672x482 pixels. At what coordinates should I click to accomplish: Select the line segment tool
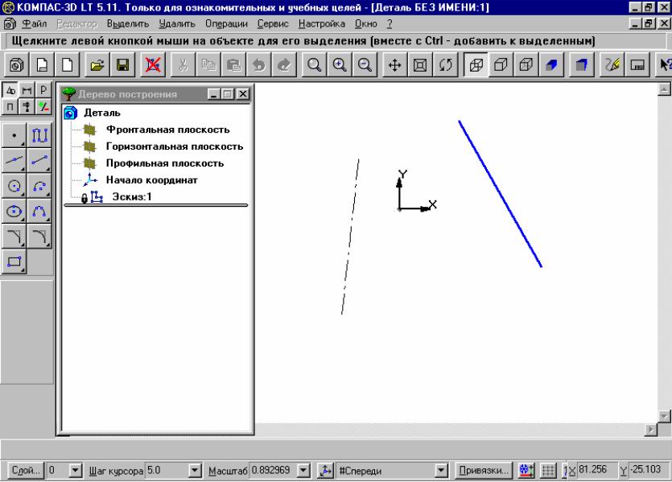point(39,161)
